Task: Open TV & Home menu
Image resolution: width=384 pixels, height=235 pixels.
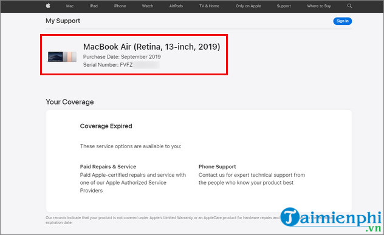Action: point(209,6)
